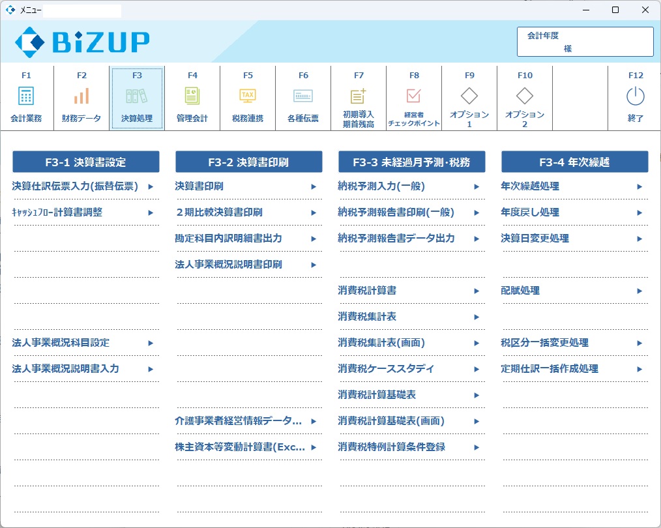Viewport: 661px width, 528px height.
Task: Open 定期仕訳一括作成処理
Action: pos(550,369)
